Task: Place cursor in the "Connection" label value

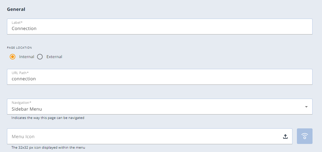Action: [24, 28]
